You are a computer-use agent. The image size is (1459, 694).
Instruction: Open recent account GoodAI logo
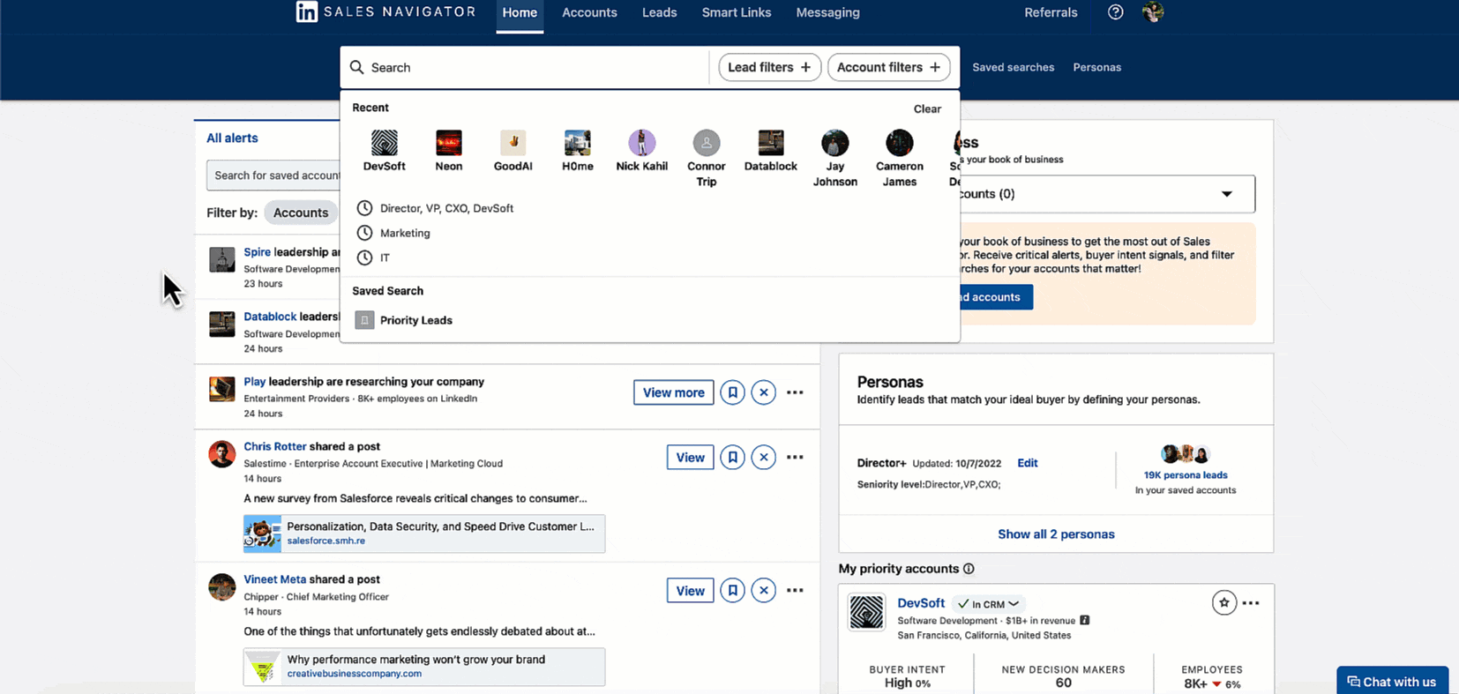513,143
